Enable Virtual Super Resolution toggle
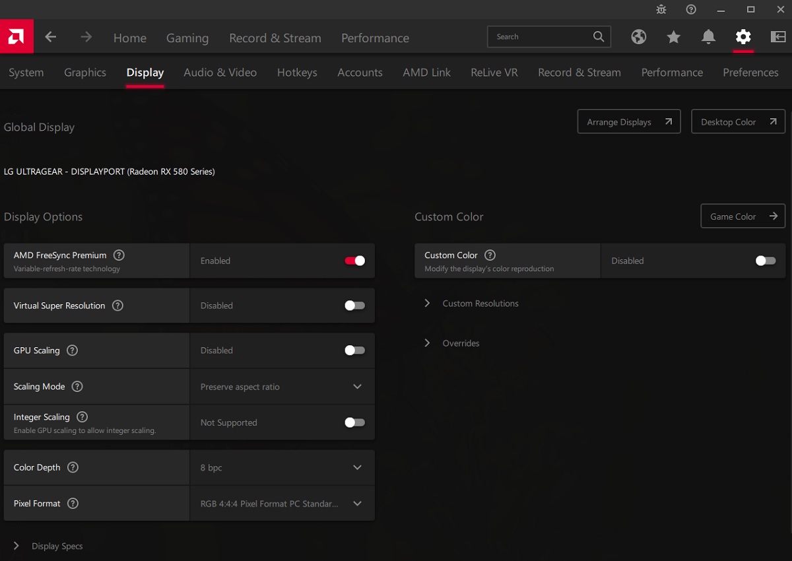The image size is (792, 561). (354, 306)
